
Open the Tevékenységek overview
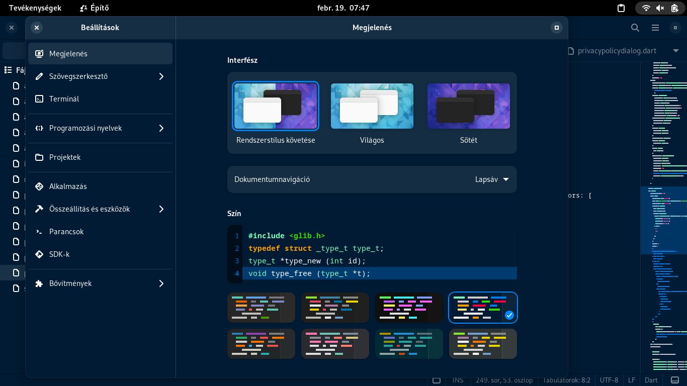[x=35, y=8]
